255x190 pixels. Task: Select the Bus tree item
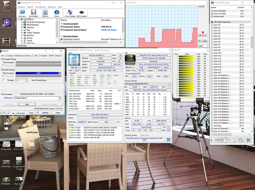(x=29, y=30)
